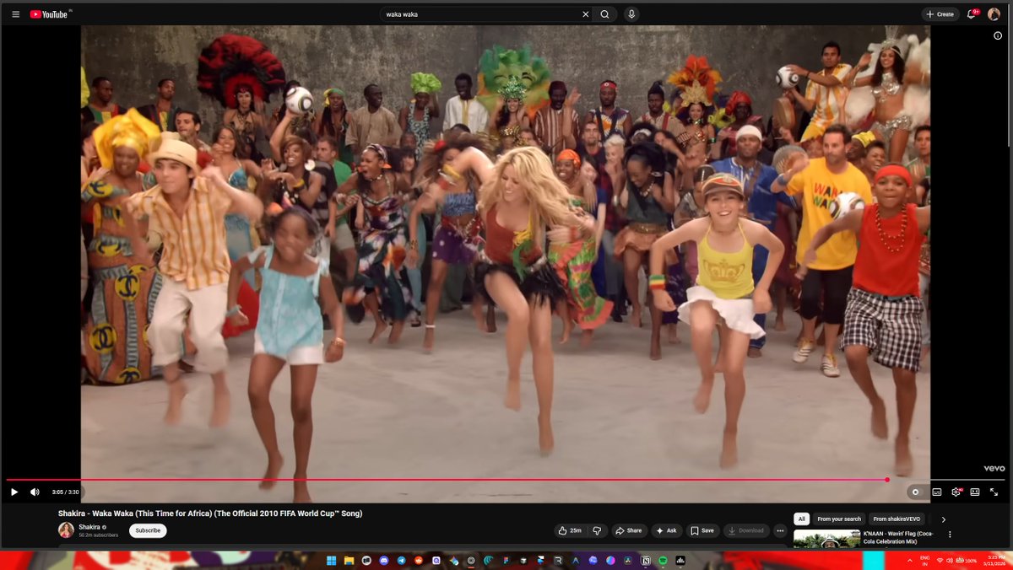
Task: Click the magnifying glass search button
Action: 605,14
